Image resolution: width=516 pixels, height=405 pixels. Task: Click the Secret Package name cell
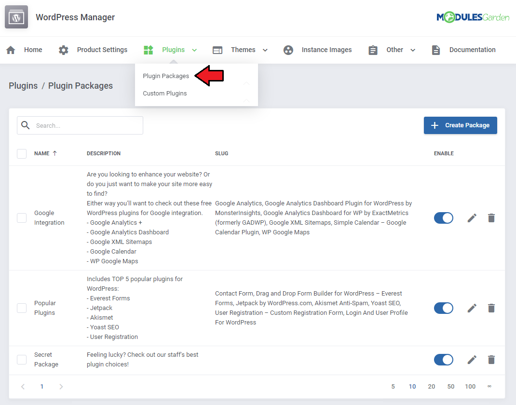pyautogui.click(x=46, y=360)
